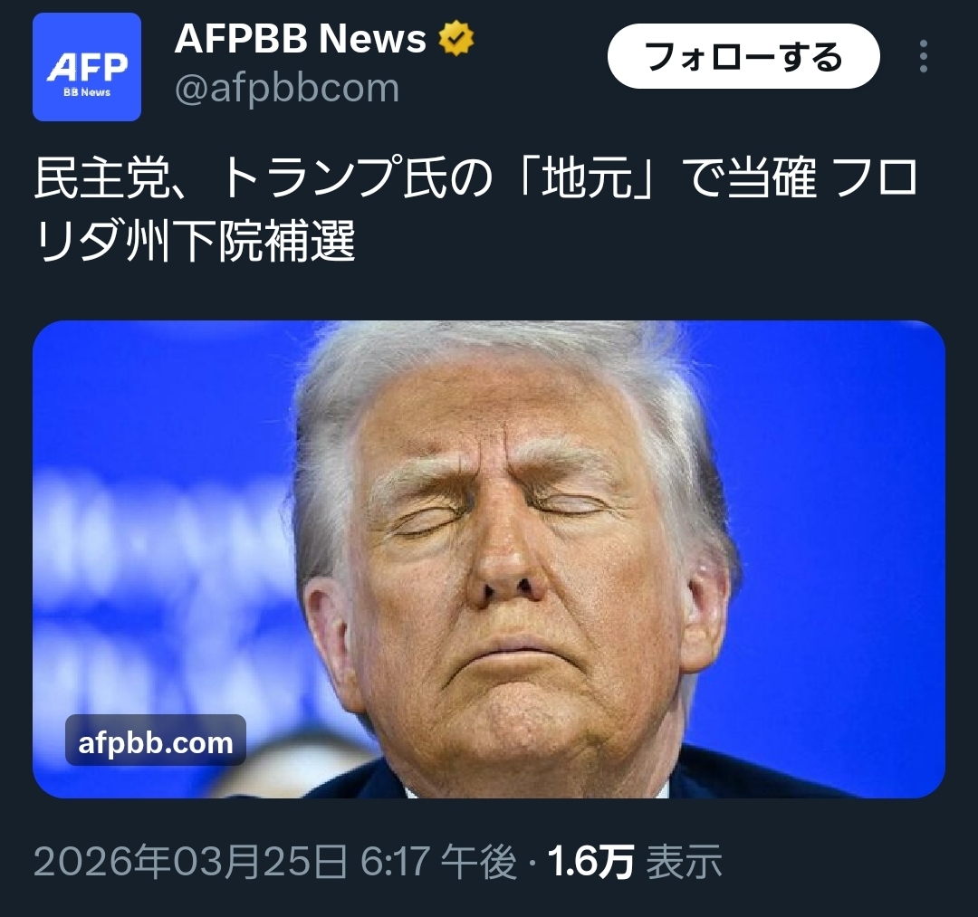
Task: Click the gold verified badge
Action: click(455, 37)
